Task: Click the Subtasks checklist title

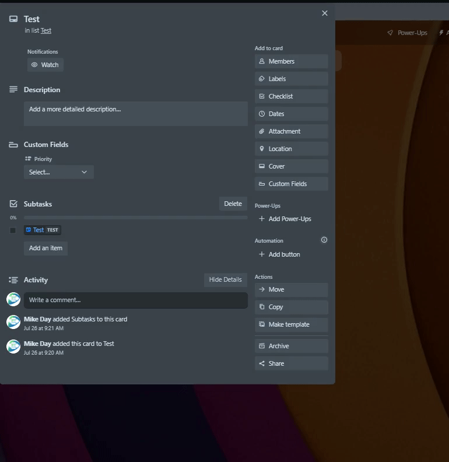Action: [x=38, y=204]
